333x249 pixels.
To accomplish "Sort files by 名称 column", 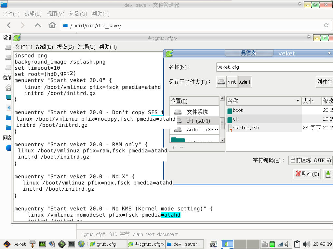I will click(264, 101).
